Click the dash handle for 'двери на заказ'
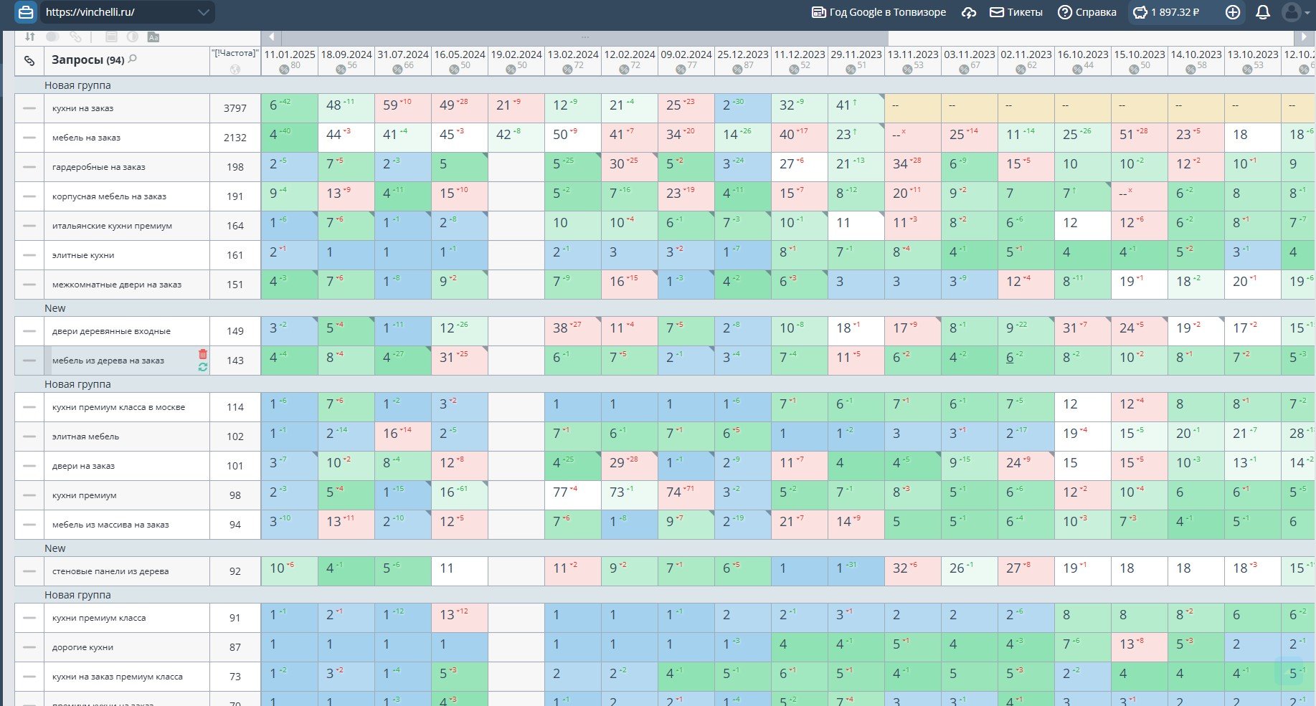This screenshot has width=1316, height=706. (x=29, y=466)
